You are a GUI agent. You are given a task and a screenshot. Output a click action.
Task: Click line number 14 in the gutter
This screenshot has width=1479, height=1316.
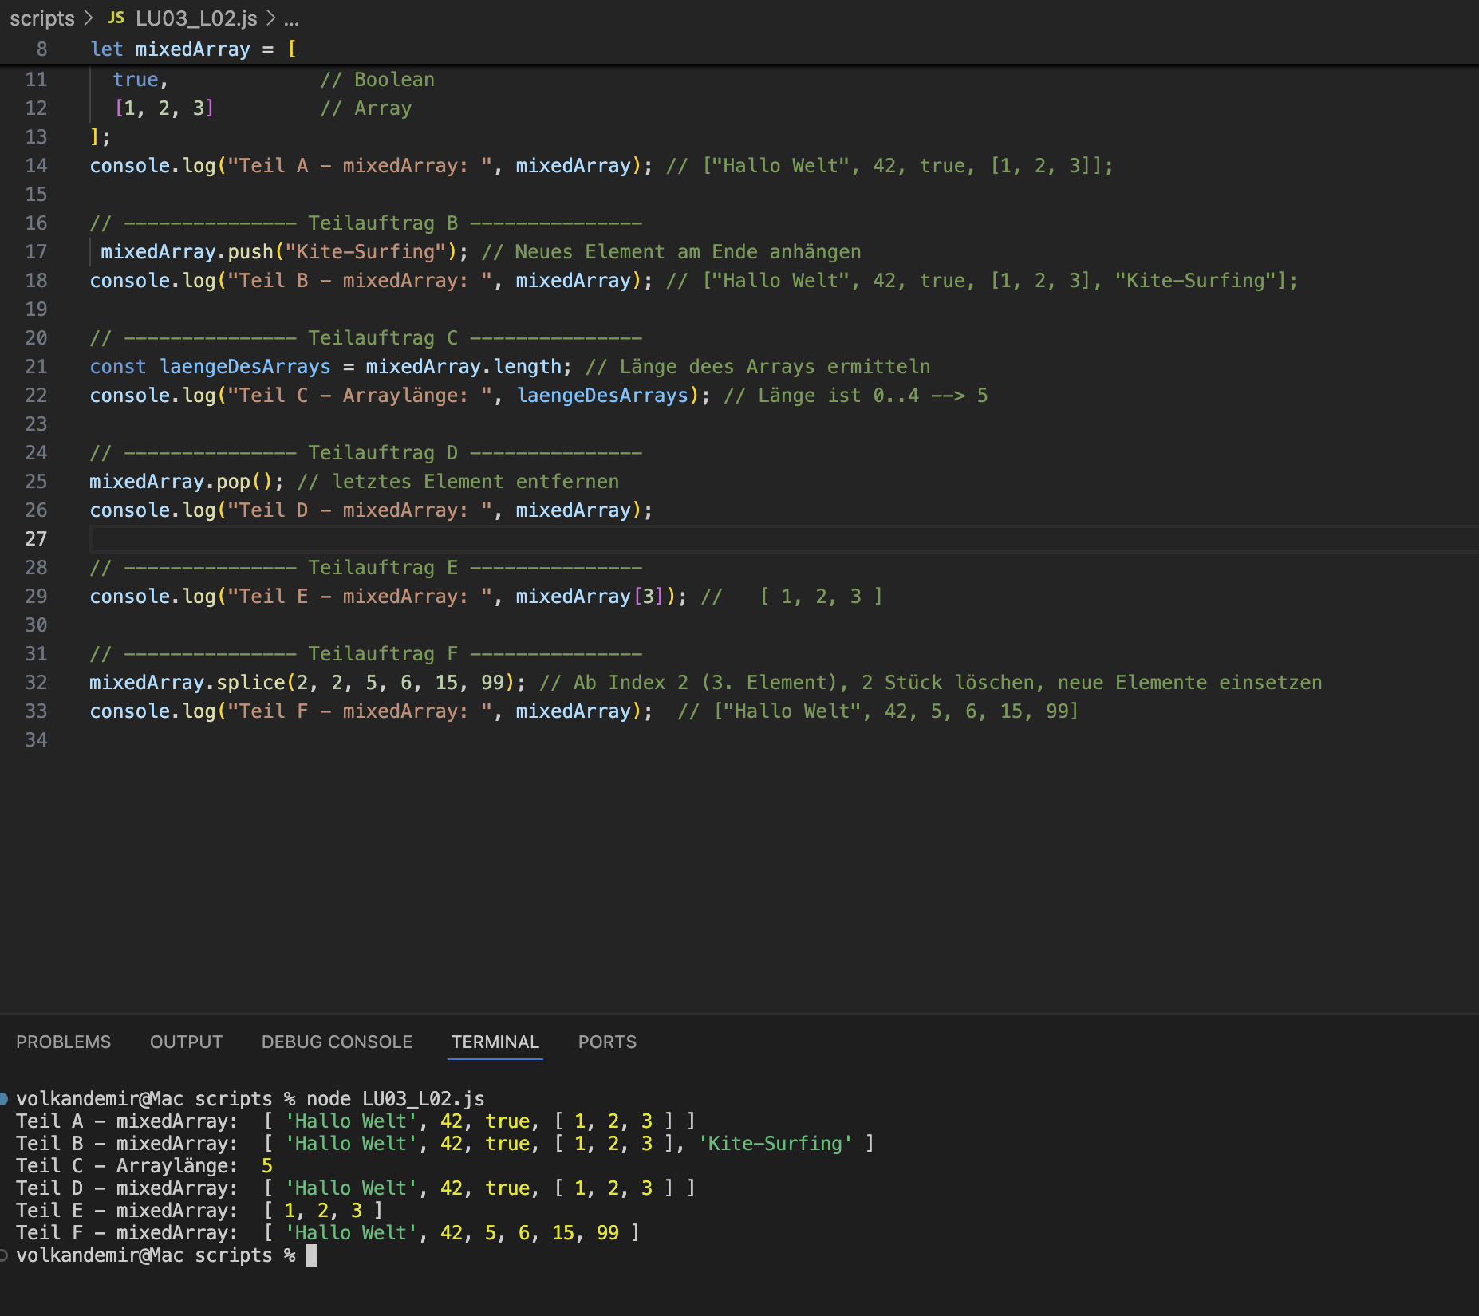(x=36, y=166)
